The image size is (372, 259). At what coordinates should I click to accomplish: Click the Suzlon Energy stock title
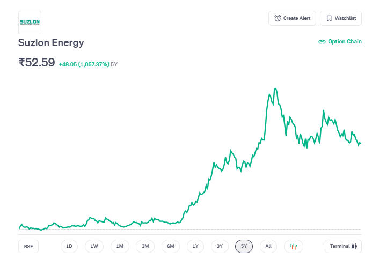tap(51, 42)
